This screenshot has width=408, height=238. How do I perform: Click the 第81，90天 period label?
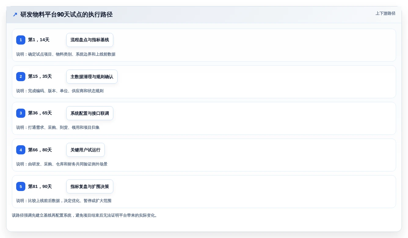40,186
